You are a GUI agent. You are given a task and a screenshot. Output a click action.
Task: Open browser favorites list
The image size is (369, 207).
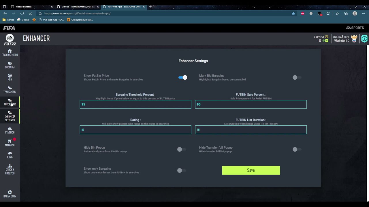tap(337, 14)
